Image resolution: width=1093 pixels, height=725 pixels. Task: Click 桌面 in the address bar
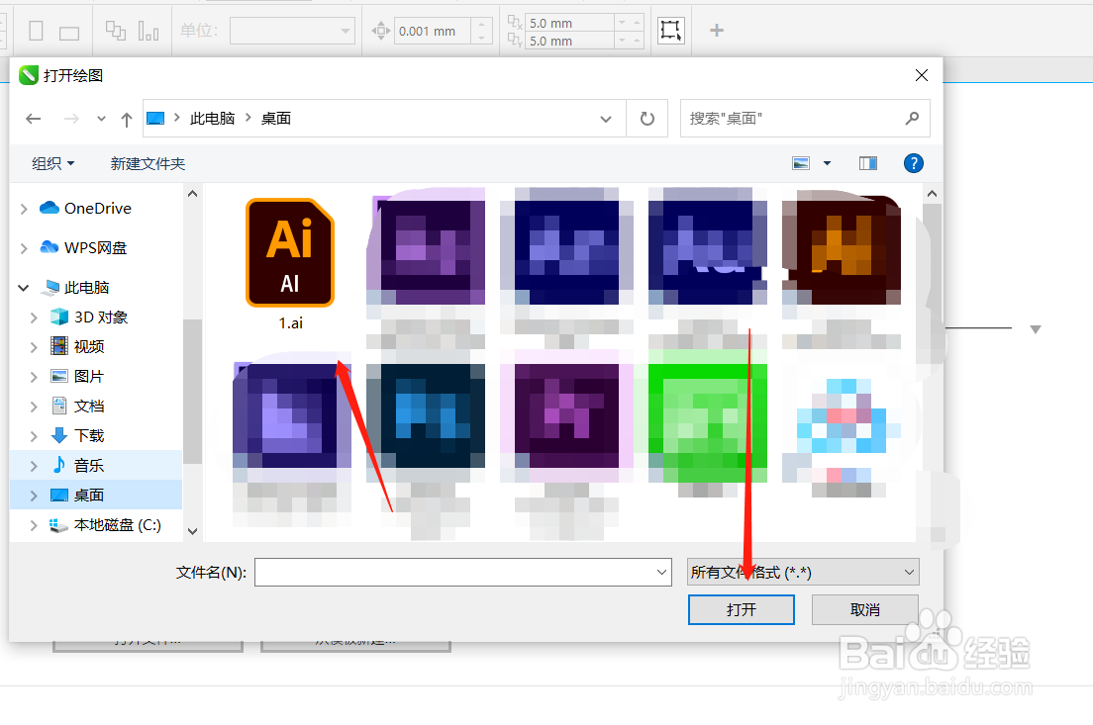click(x=276, y=119)
